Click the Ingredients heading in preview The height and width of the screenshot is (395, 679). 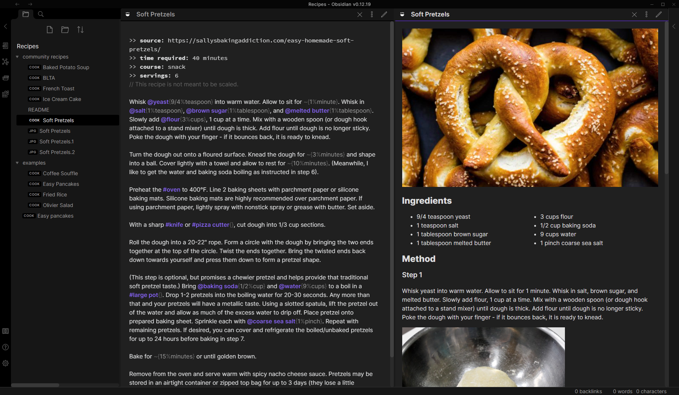pos(427,200)
